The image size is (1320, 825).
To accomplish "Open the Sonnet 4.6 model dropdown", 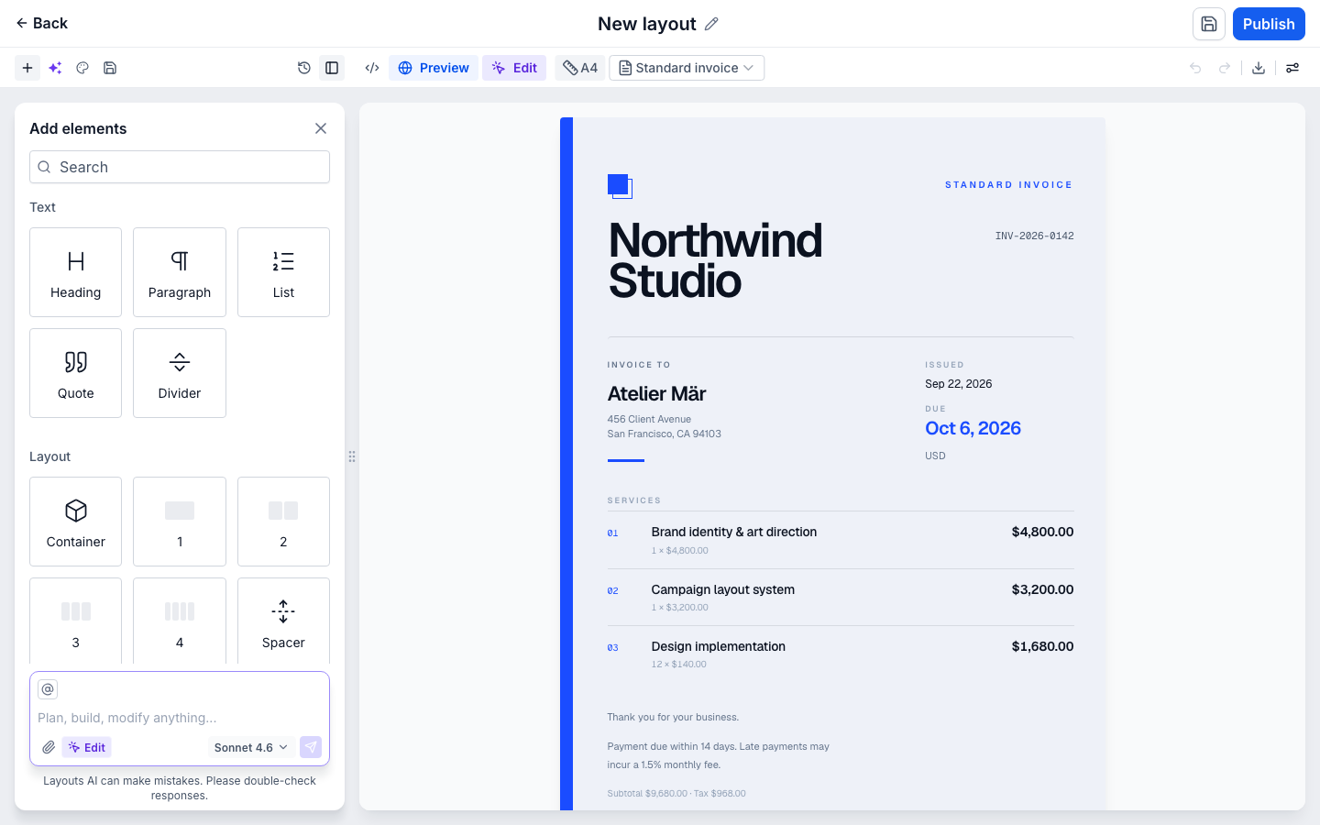I will point(250,747).
